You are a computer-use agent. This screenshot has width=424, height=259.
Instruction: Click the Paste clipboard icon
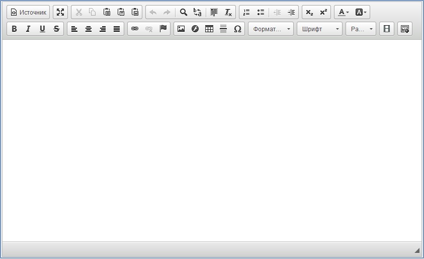(107, 12)
